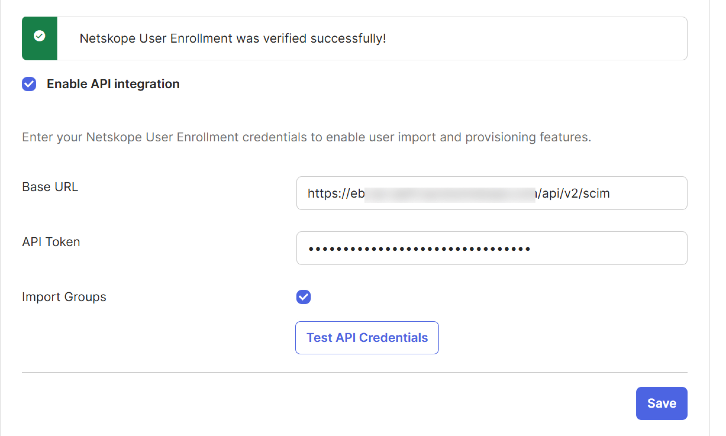This screenshot has height=436, width=726.
Task: Click inside the Base URL input field
Action: tap(492, 193)
